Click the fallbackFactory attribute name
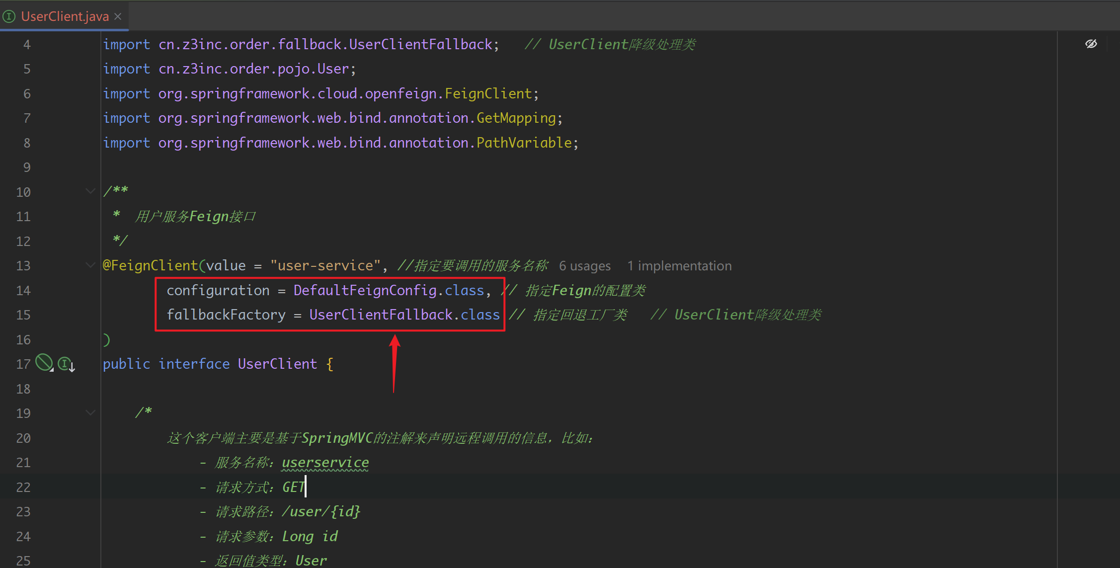The width and height of the screenshot is (1120, 568). (226, 315)
